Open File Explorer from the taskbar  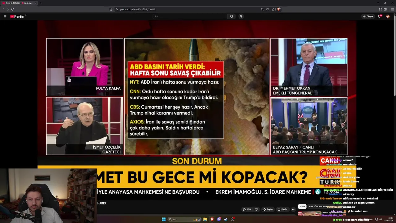205,219
